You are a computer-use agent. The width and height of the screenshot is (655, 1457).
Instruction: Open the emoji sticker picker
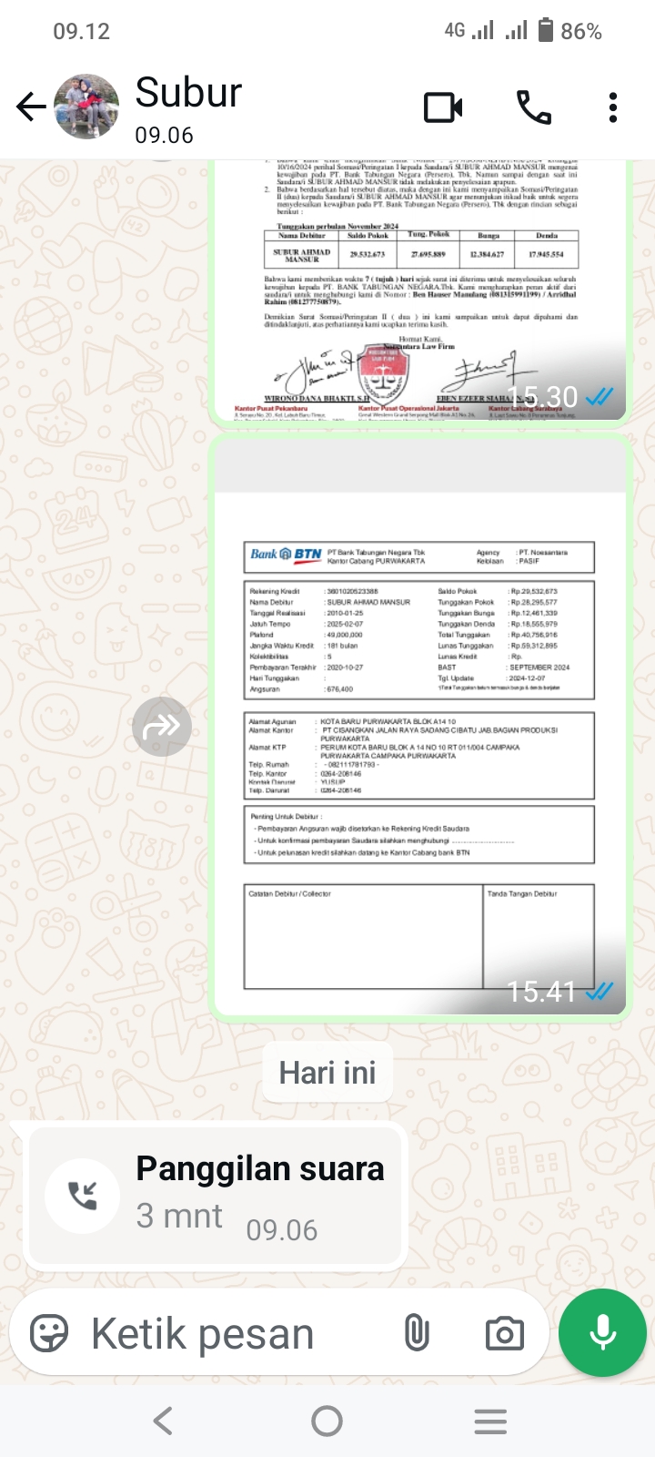click(49, 1334)
